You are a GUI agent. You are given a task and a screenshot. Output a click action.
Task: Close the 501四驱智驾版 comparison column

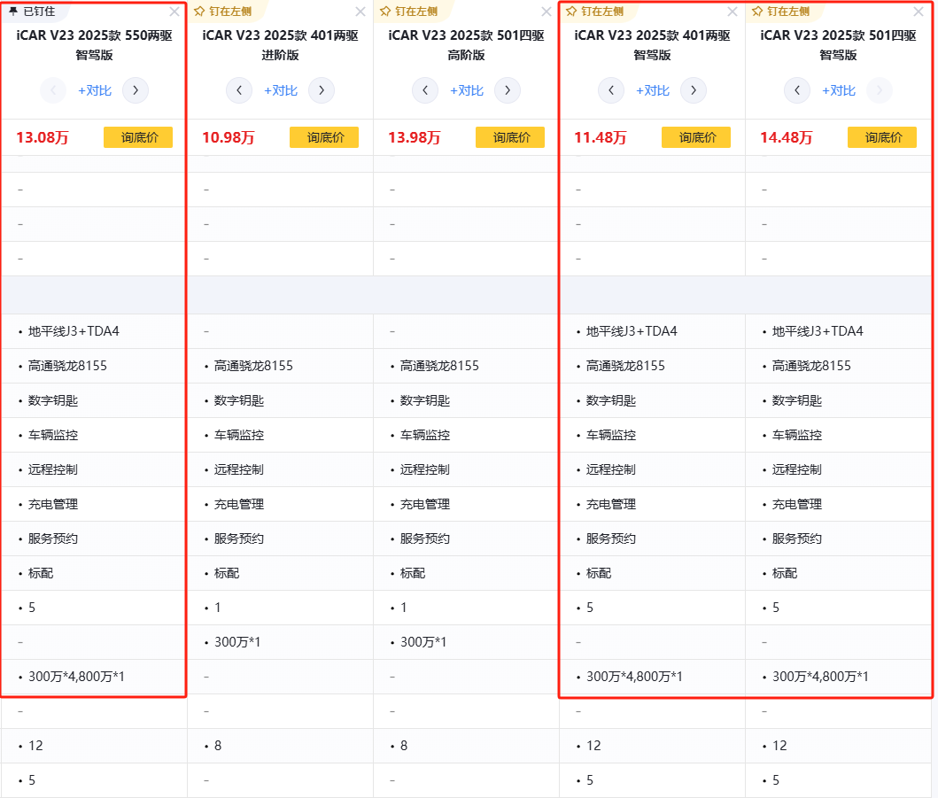pyautogui.click(x=919, y=12)
